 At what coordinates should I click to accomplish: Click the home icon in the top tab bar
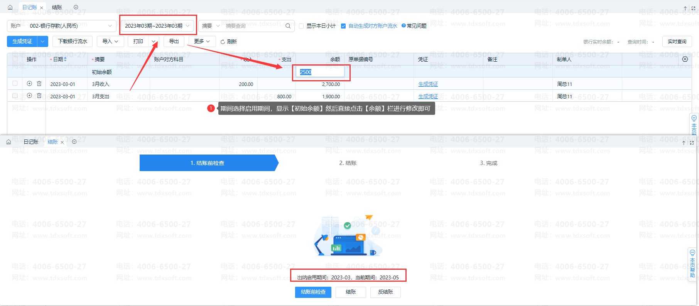tap(10, 7)
